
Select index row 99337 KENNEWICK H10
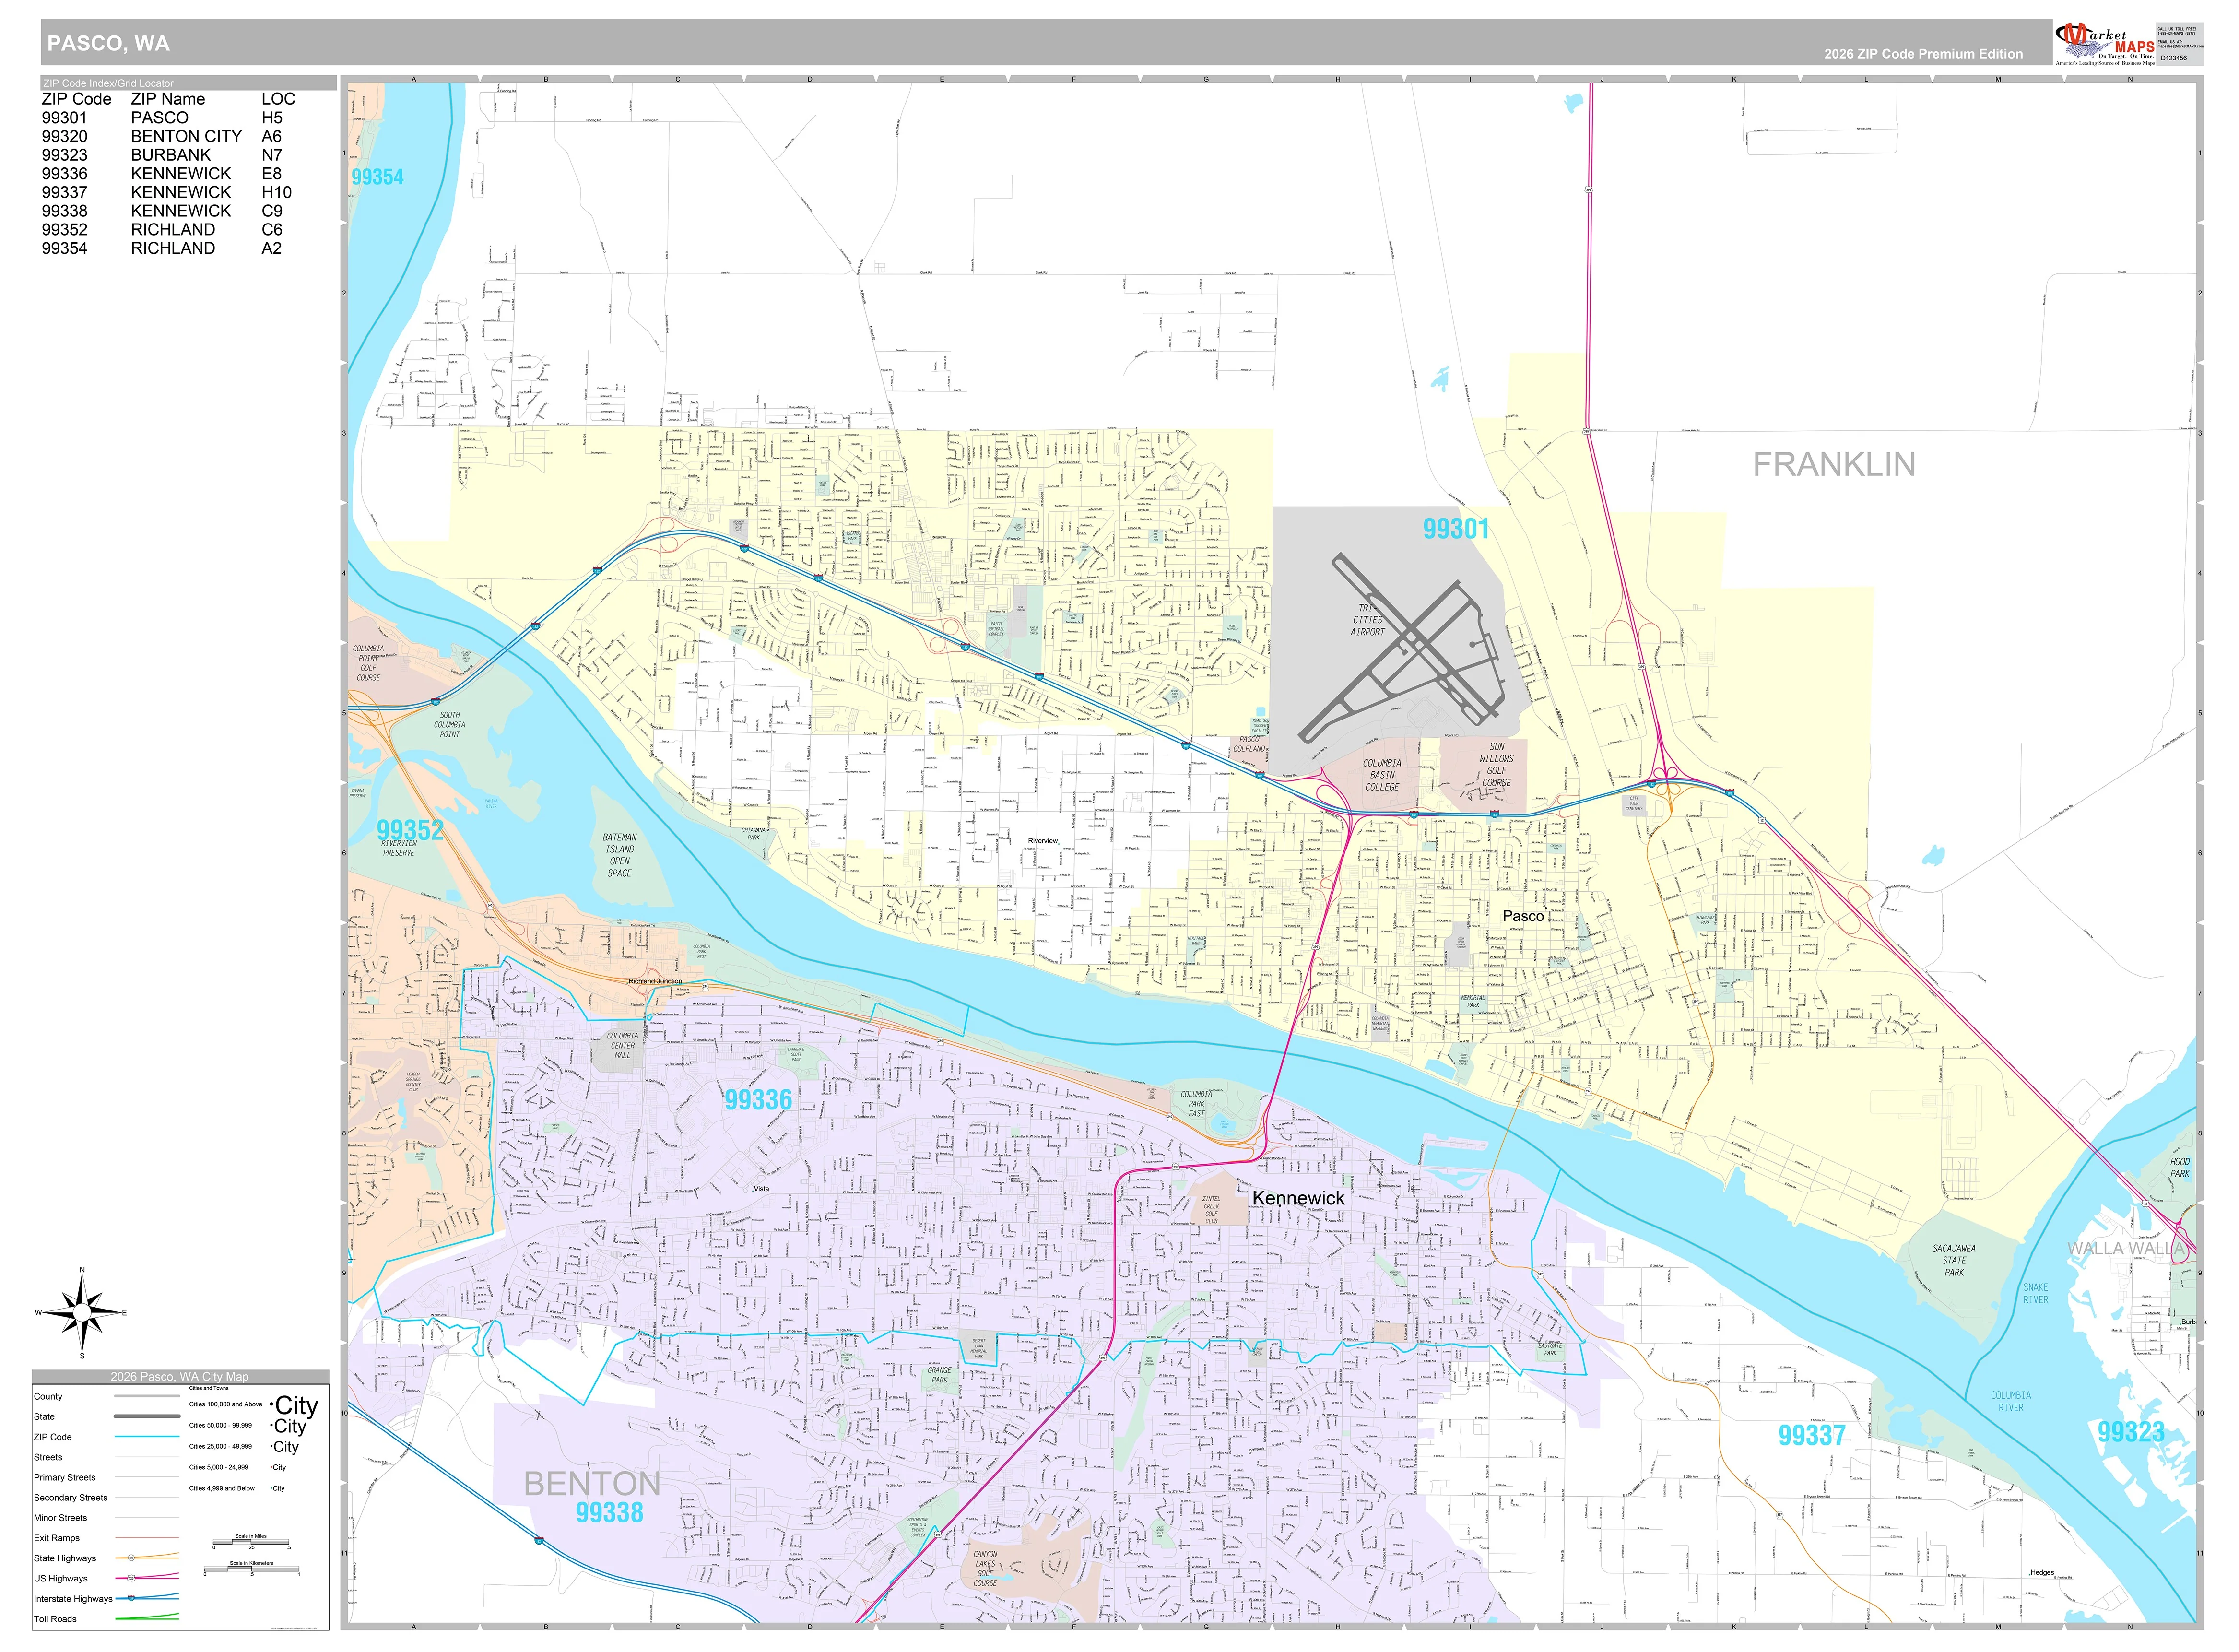coord(168,193)
